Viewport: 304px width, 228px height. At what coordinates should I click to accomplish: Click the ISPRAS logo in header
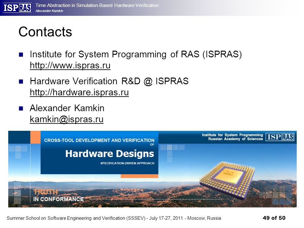click(x=17, y=8)
